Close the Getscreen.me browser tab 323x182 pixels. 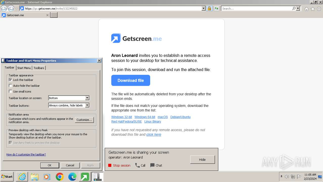pyautogui.click(x=47, y=15)
